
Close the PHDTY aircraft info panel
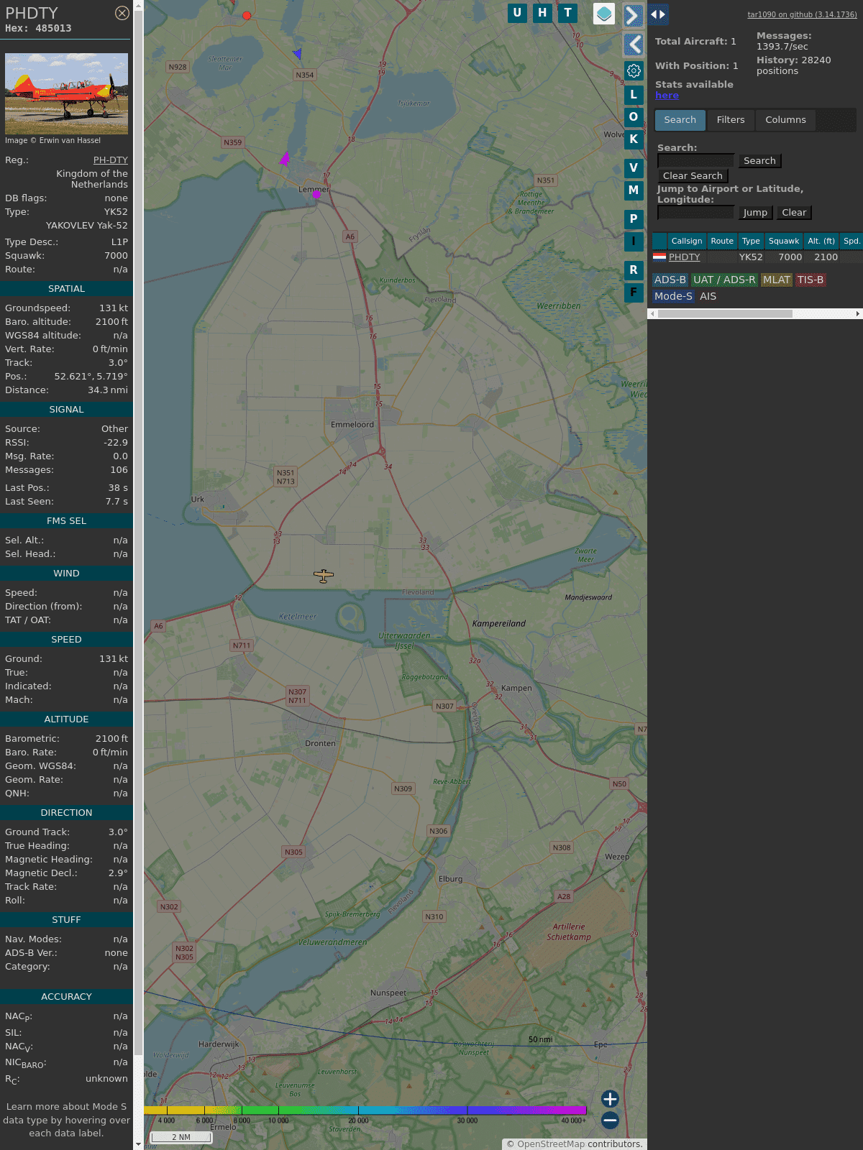[122, 13]
